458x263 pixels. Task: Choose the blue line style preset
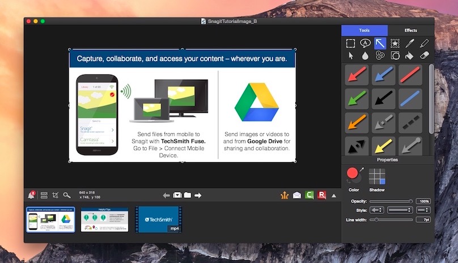pos(410,99)
